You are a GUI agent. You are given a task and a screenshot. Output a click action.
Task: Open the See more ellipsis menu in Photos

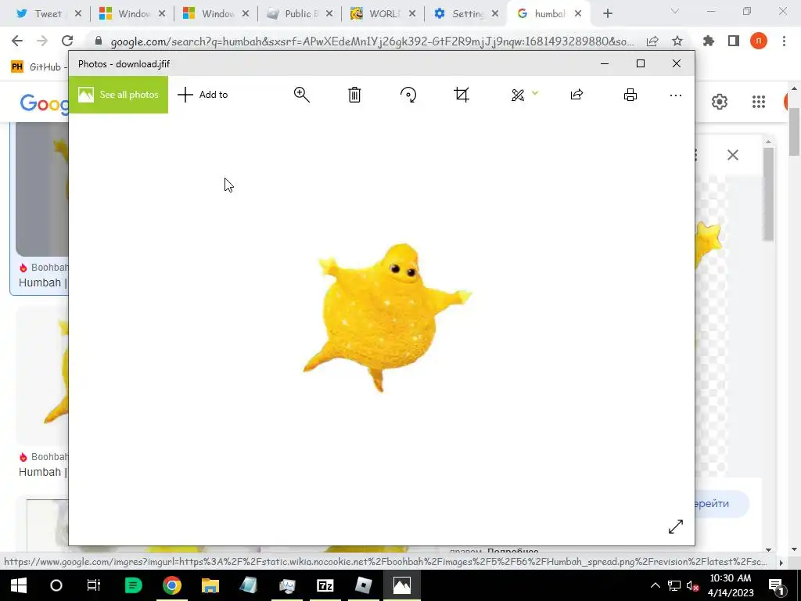point(675,95)
